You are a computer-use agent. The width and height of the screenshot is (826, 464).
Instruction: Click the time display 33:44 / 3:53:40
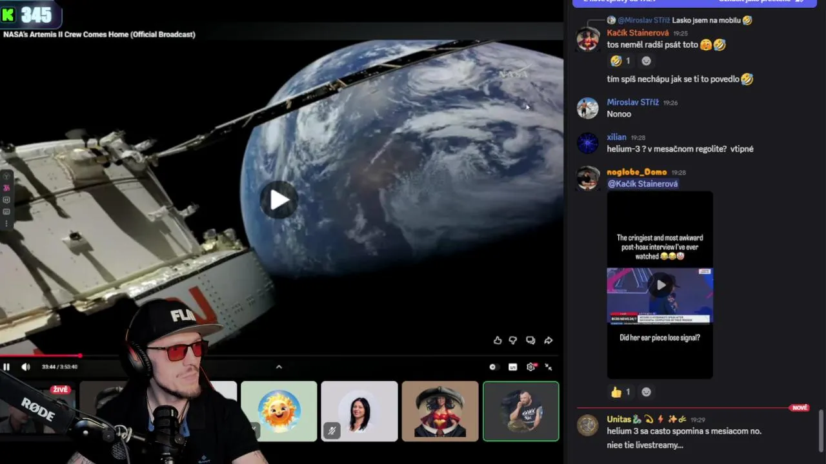[x=59, y=367]
